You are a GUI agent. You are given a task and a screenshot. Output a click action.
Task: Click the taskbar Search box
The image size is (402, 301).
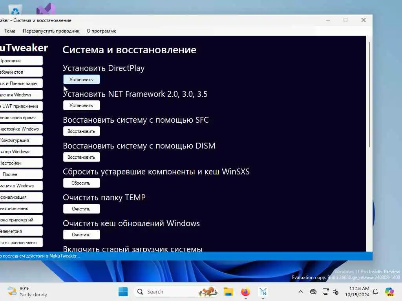(176, 292)
